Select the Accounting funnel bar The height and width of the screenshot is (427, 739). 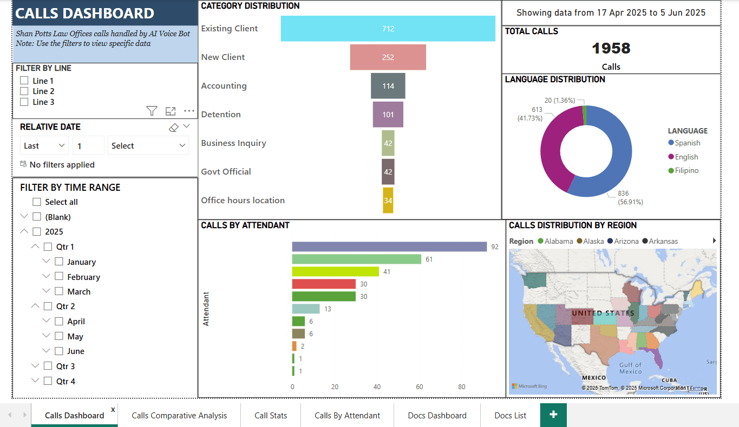388,86
